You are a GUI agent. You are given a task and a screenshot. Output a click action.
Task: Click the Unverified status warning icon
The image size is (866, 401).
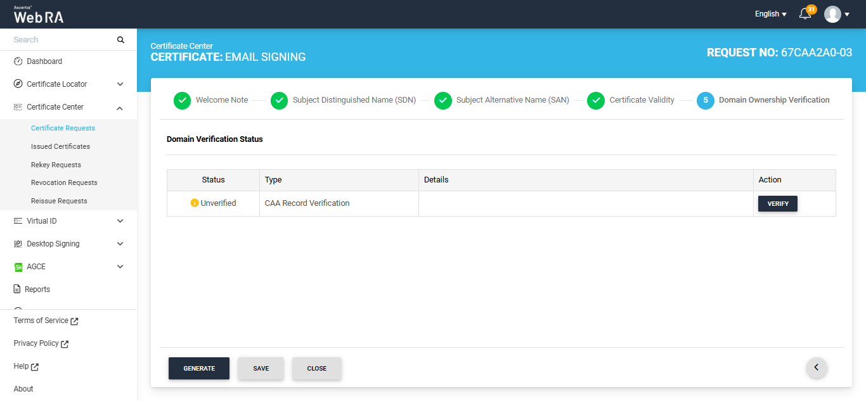pos(195,203)
